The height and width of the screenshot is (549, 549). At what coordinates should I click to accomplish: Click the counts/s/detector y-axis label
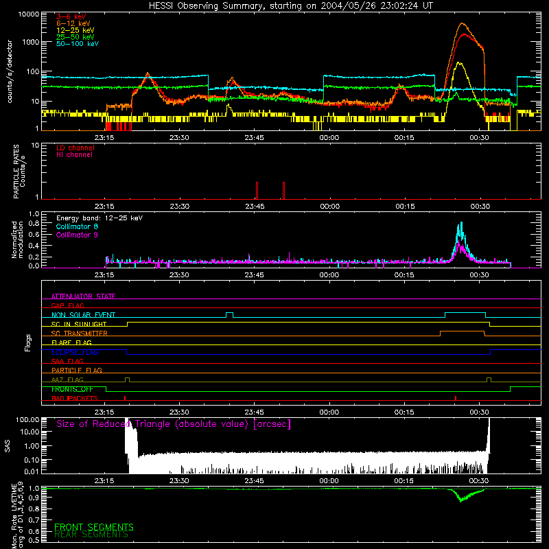click(10, 71)
